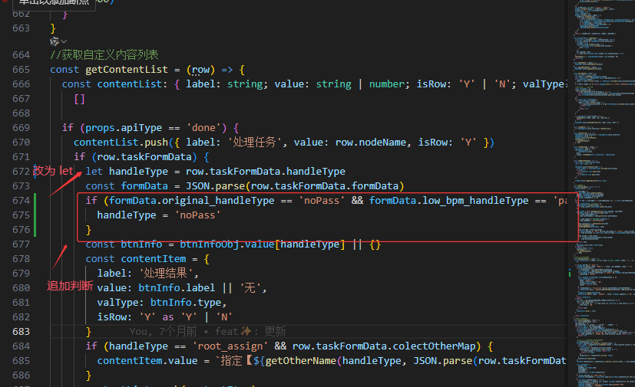Click the green change marker beside line 674
Viewport: 635px width, 387px height.
click(35, 200)
